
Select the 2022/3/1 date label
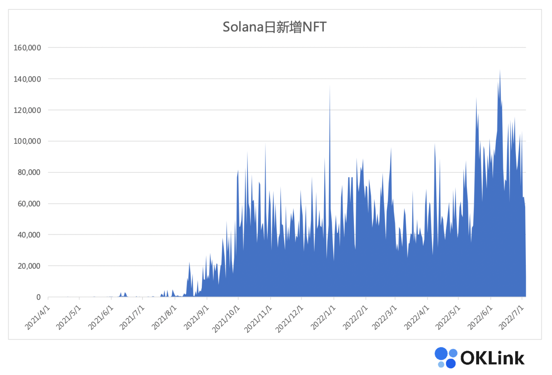(384, 316)
